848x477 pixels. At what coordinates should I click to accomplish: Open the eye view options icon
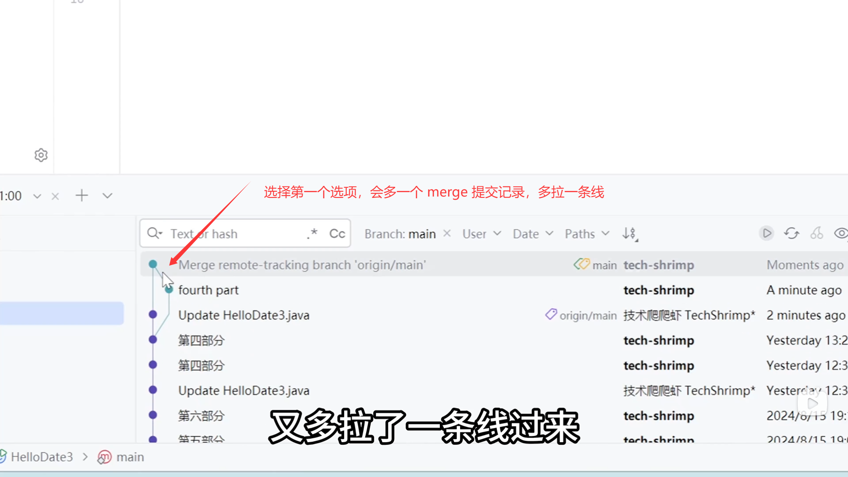click(x=840, y=233)
